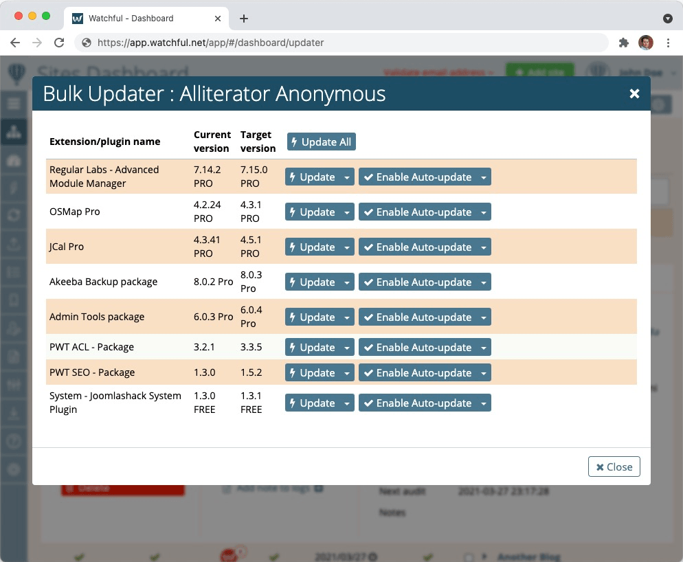Select 'Admin Tools package' name text
683x562 pixels.
(97, 317)
